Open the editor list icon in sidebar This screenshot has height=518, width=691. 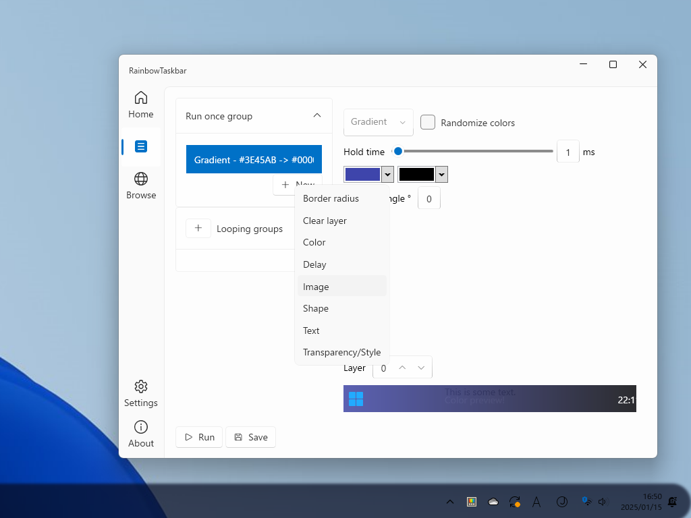coord(140,146)
